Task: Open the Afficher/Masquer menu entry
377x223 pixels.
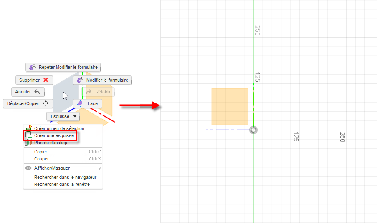Action: (63, 168)
